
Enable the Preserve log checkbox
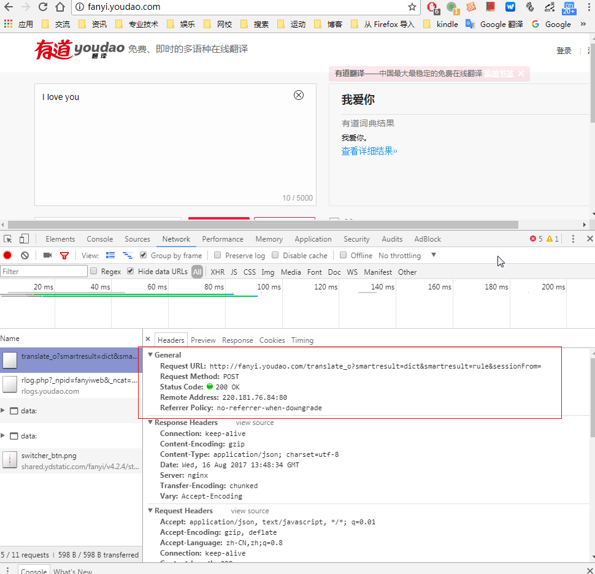[x=217, y=256]
